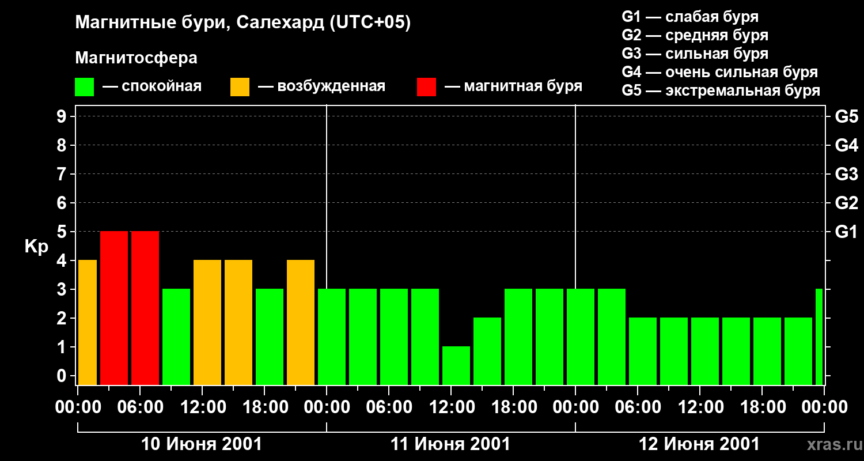This screenshot has height=461, width=864.
Task: Click the 'Магнитосфера' legend heading
Action: (137, 58)
